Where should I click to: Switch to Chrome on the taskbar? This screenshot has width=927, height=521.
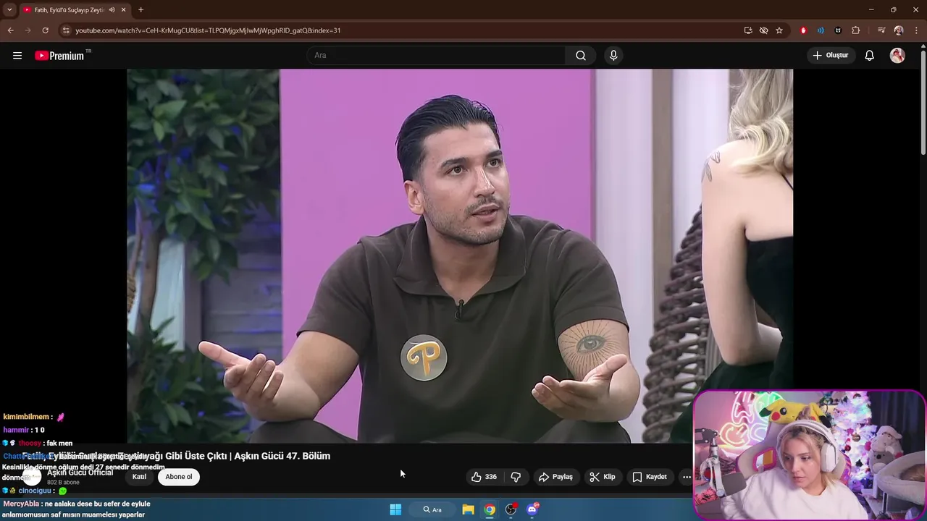pos(490,509)
